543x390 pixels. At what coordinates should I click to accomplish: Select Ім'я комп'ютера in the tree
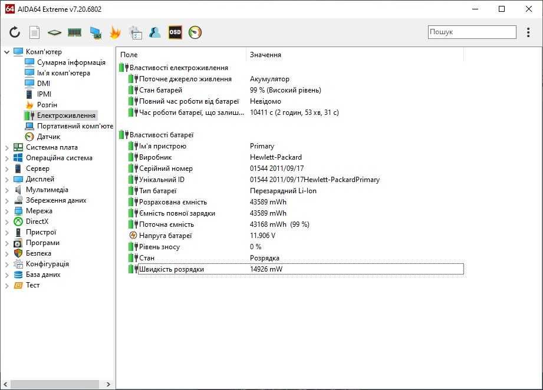click(63, 73)
